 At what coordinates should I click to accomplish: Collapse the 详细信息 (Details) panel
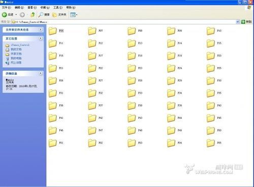click(x=40, y=73)
